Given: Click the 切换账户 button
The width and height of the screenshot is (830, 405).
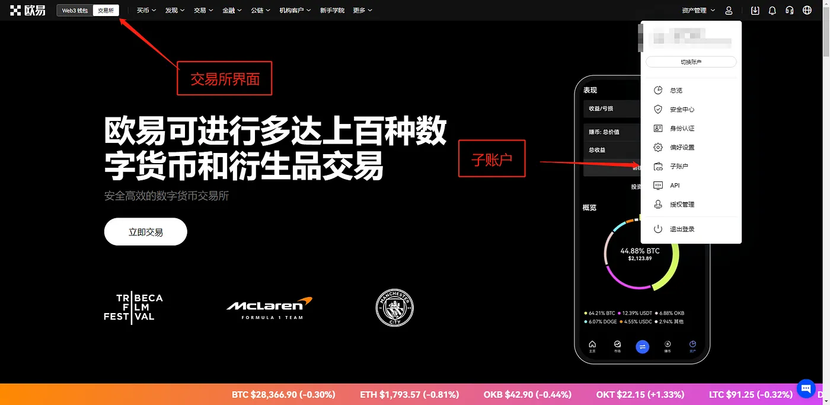Looking at the screenshot, I should (691, 62).
